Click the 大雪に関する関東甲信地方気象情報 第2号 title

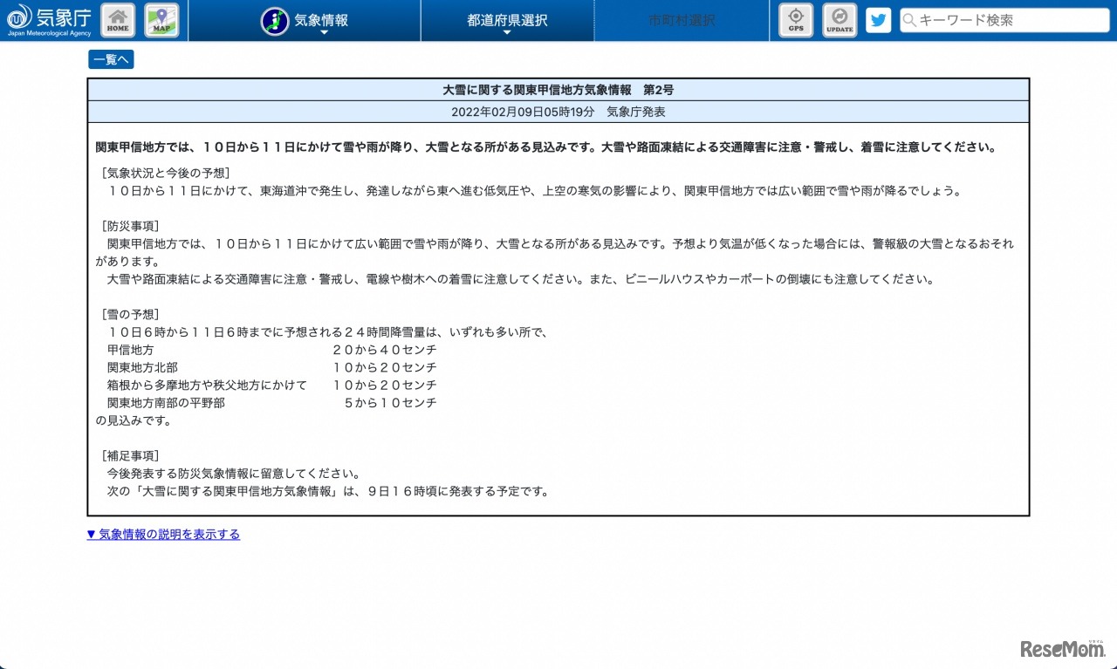[558, 90]
